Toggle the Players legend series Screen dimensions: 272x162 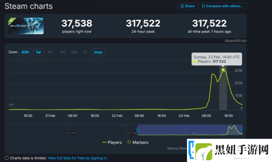(112, 142)
